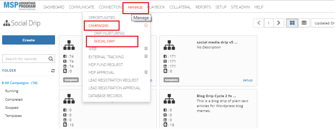
Task: Select the Completed folder
Action: tap(14, 99)
